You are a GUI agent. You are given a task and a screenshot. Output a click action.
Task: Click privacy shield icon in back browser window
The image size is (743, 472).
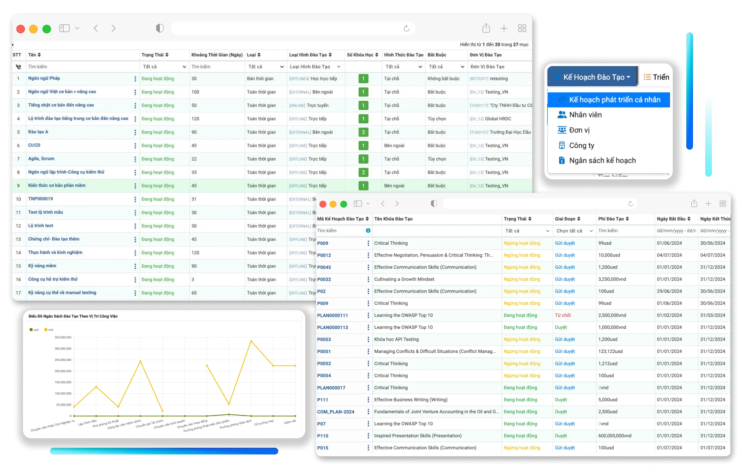click(x=160, y=28)
